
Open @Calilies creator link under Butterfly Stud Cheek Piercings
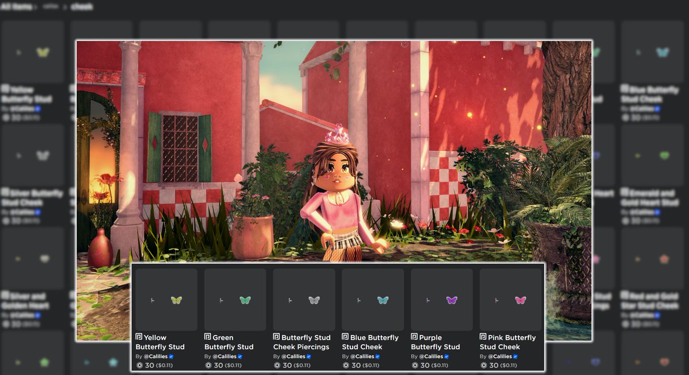[293, 357]
